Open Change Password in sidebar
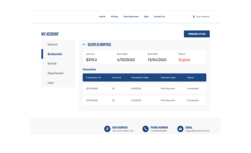Screen dimensions: 251x153 pos(58,73)
